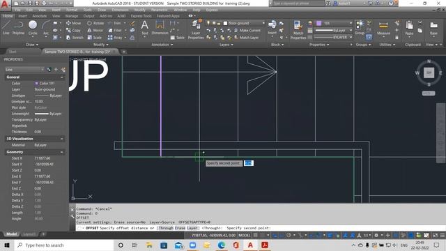The width and height of the screenshot is (446, 251).
Task: Switch to the Model layout tab
Action: point(11,234)
